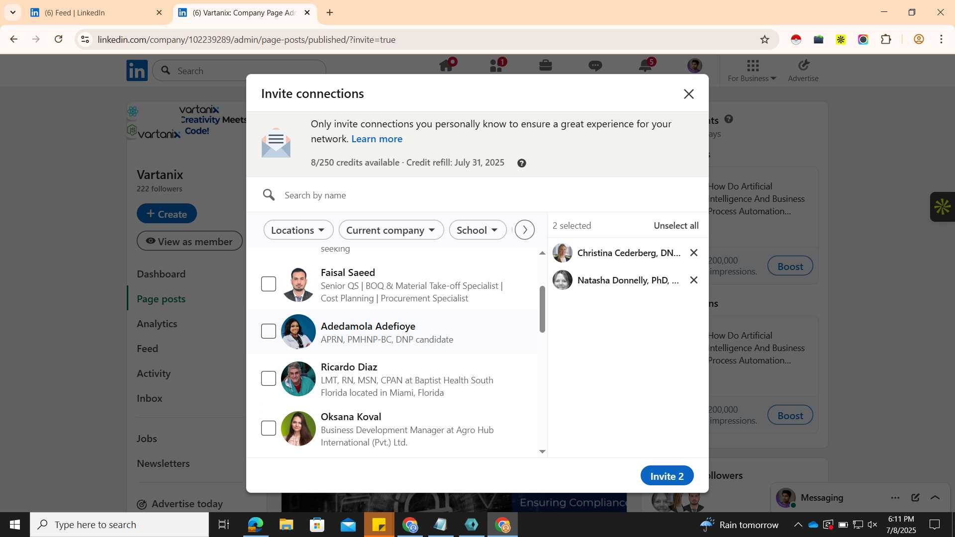Open the Current company filter dropdown
The width and height of the screenshot is (955, 537).
(x=391, y=230)
